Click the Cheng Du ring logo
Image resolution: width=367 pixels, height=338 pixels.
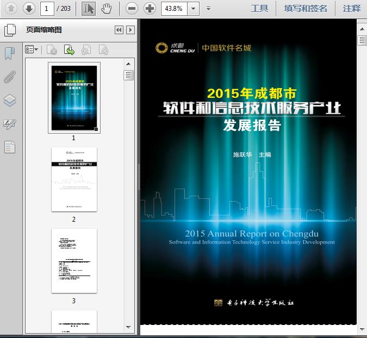[161, 48]
